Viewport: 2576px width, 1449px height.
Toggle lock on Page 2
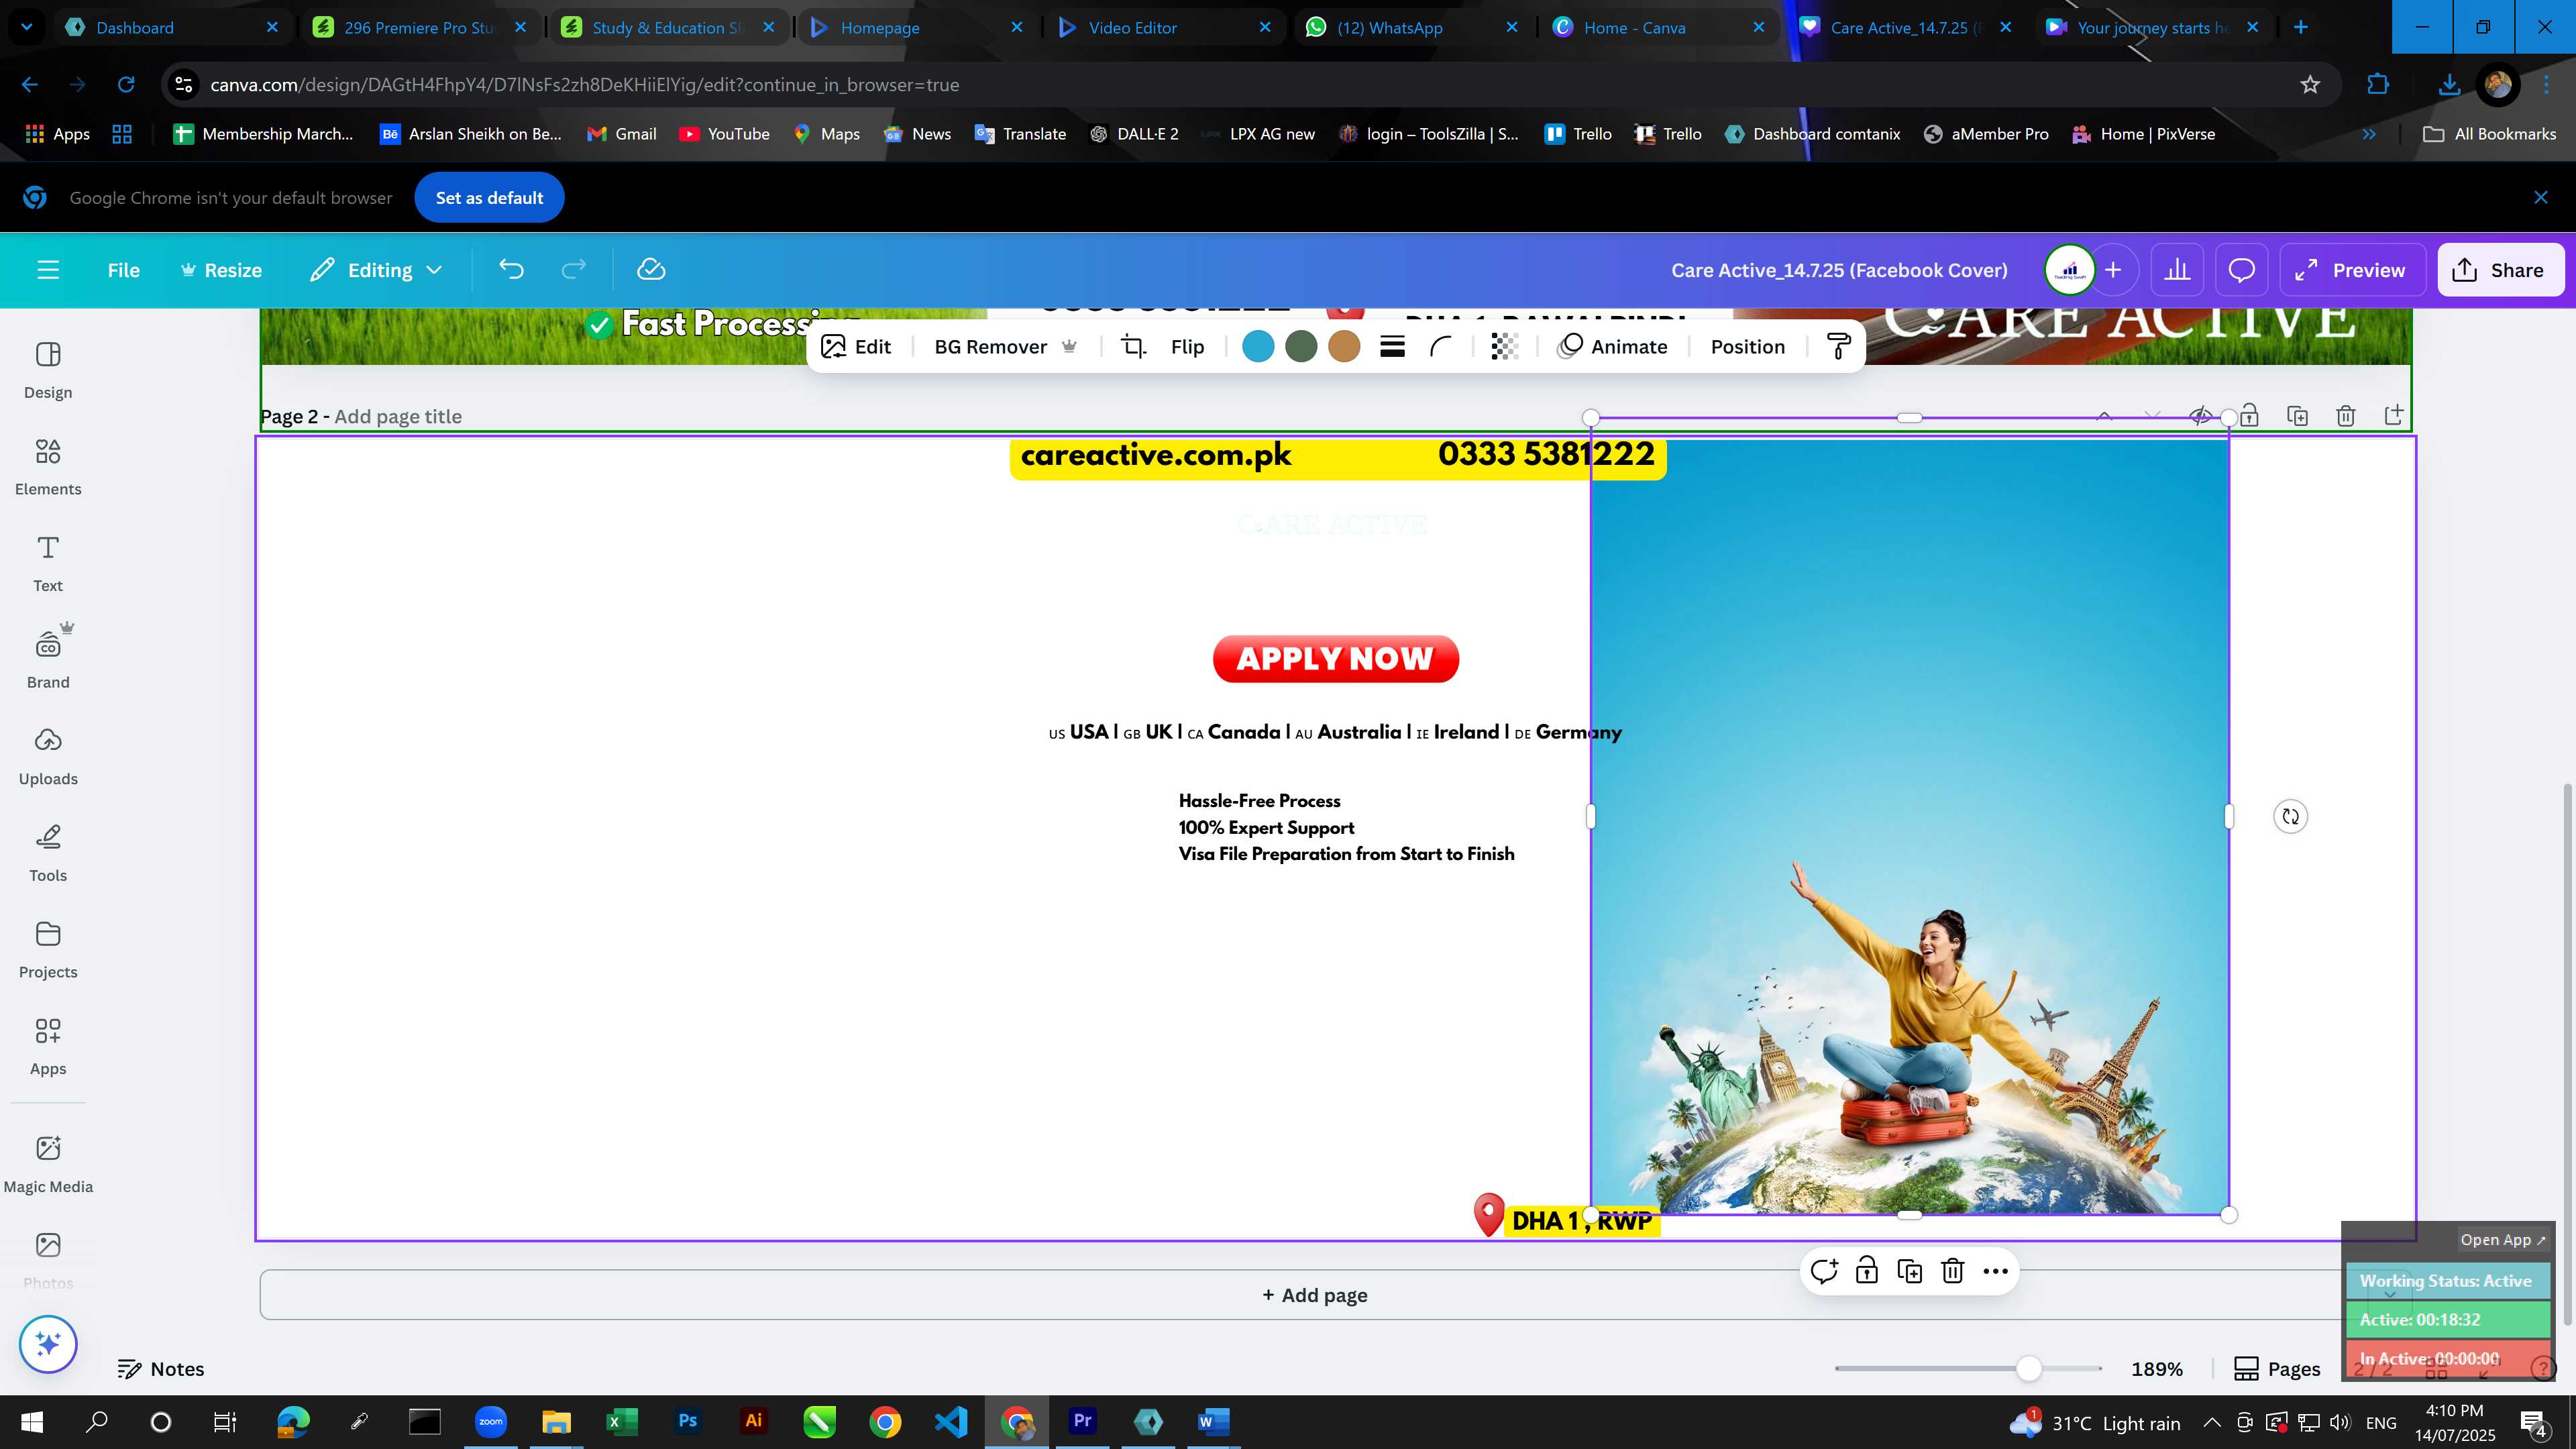(2249, 416)
